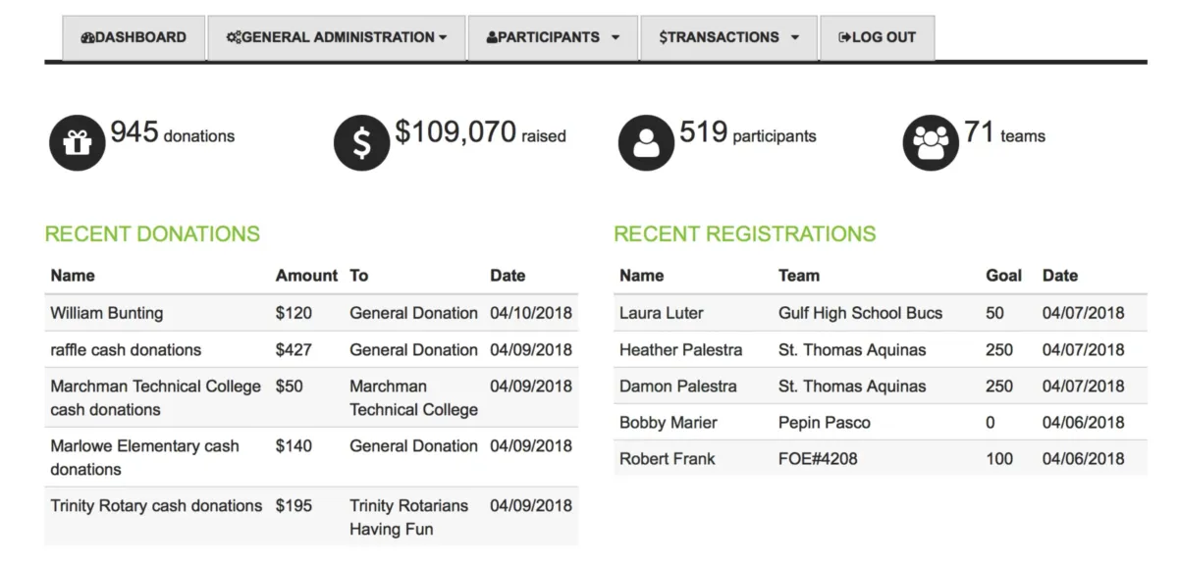Click Heather Palestra in recent registrations
The width and height of the screenshot is (1178, 567).
680,350
